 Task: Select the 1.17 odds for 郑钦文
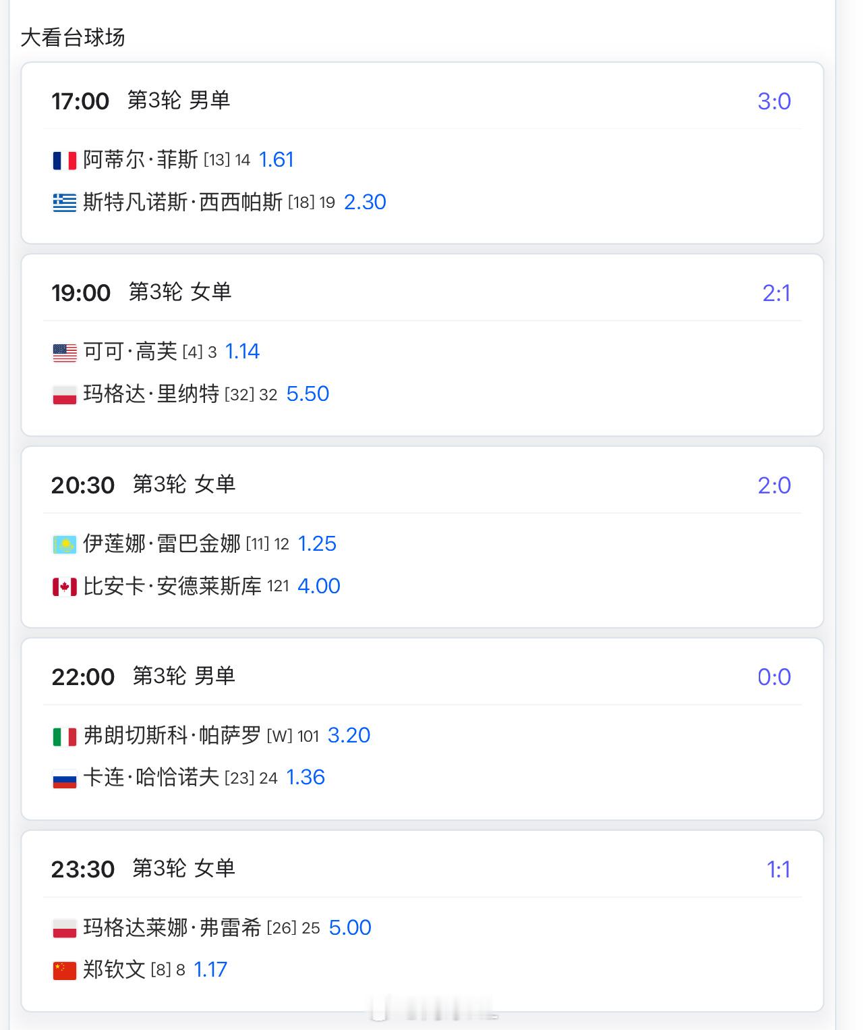point(210,970)
